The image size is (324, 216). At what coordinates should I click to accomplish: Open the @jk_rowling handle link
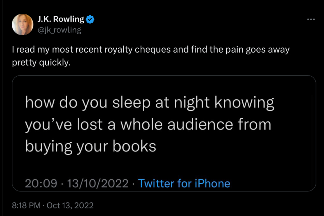click(x=59, y=30)
